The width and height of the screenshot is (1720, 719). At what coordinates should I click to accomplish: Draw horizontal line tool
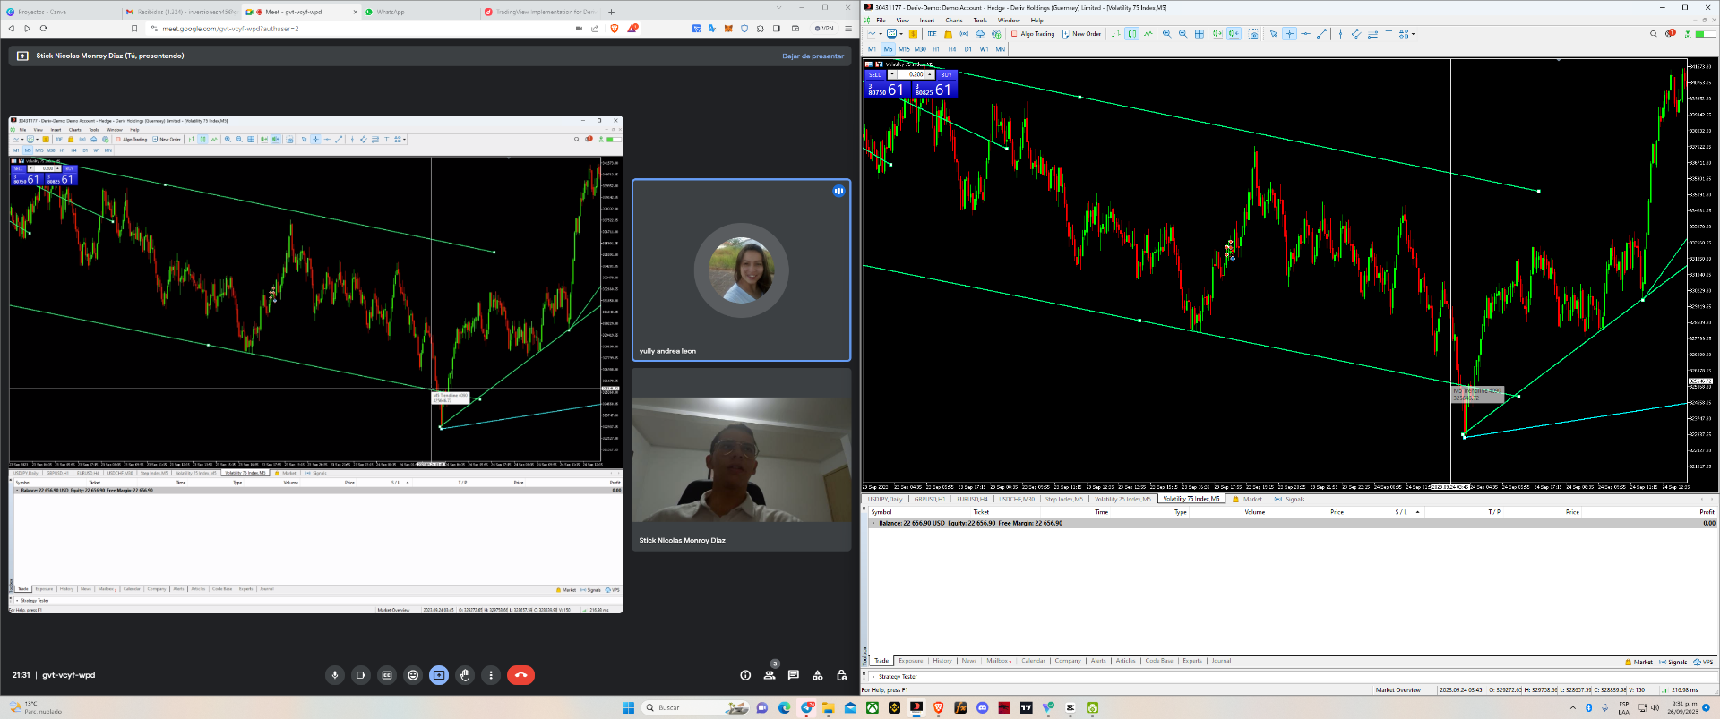click(x=1305, y=34)
